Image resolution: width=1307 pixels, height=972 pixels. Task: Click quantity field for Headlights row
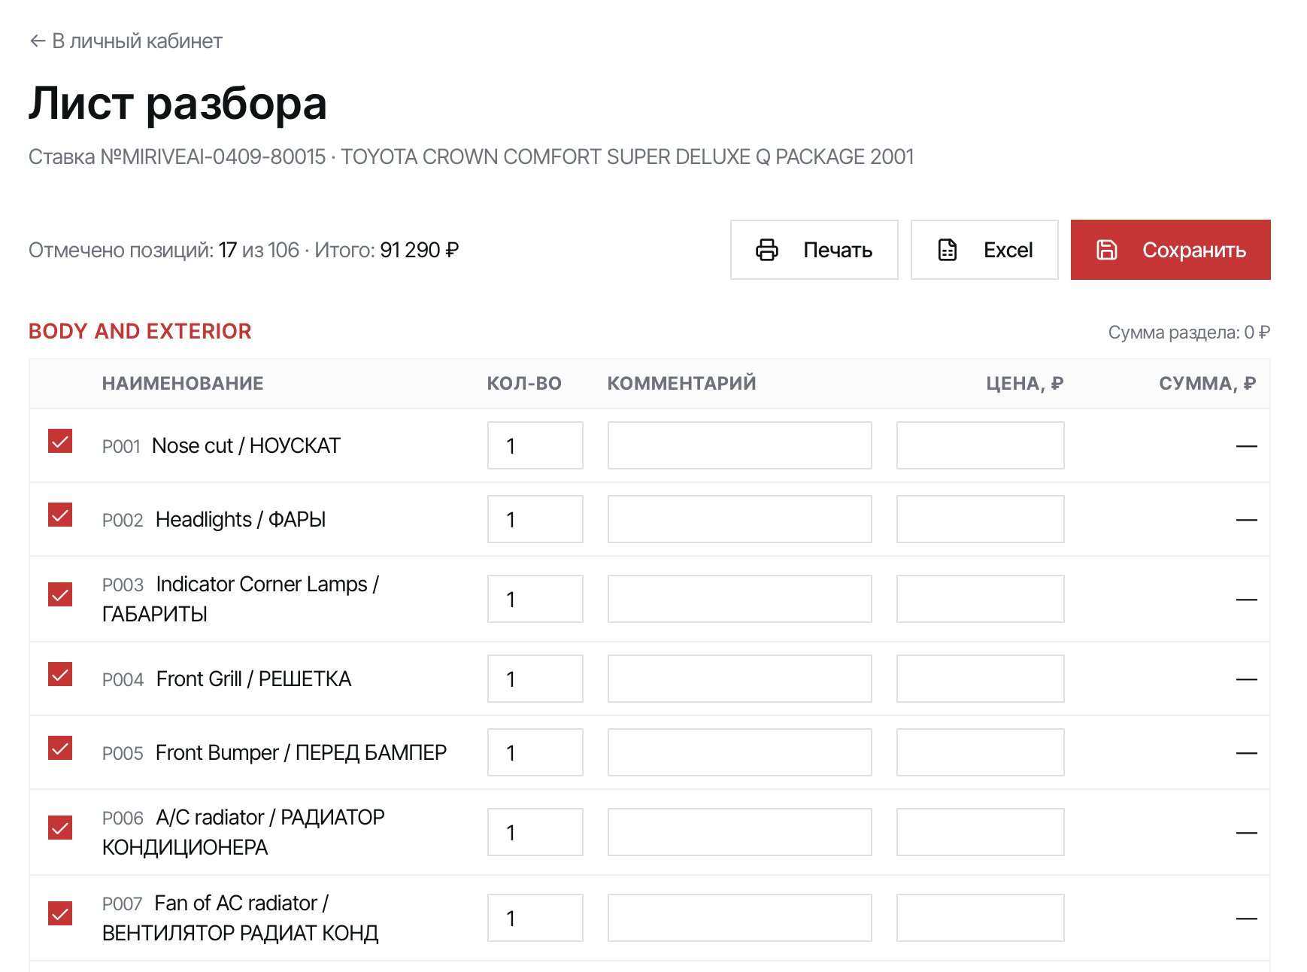point(535,519)
